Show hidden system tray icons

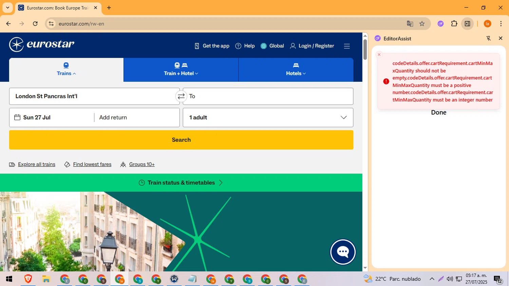(x=432, y=279)
